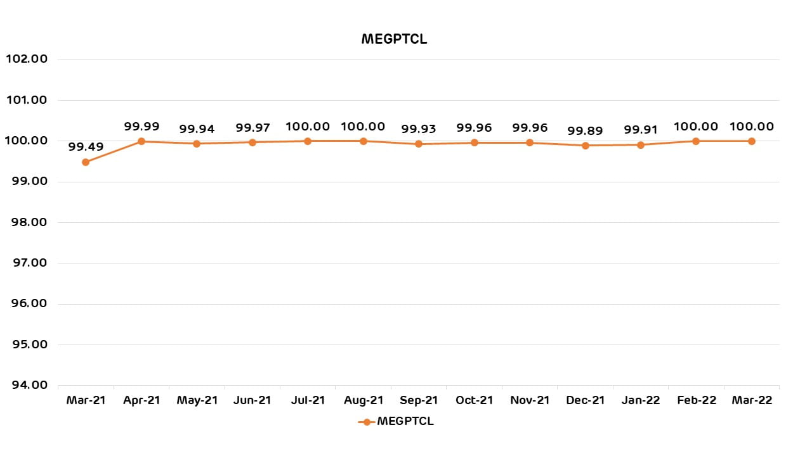Select the 94.00 y-axis label

[27, 385]
